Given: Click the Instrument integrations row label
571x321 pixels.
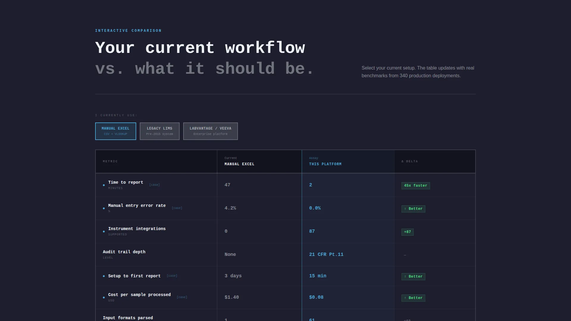Looking at the screenshot, I should (137, 229).
